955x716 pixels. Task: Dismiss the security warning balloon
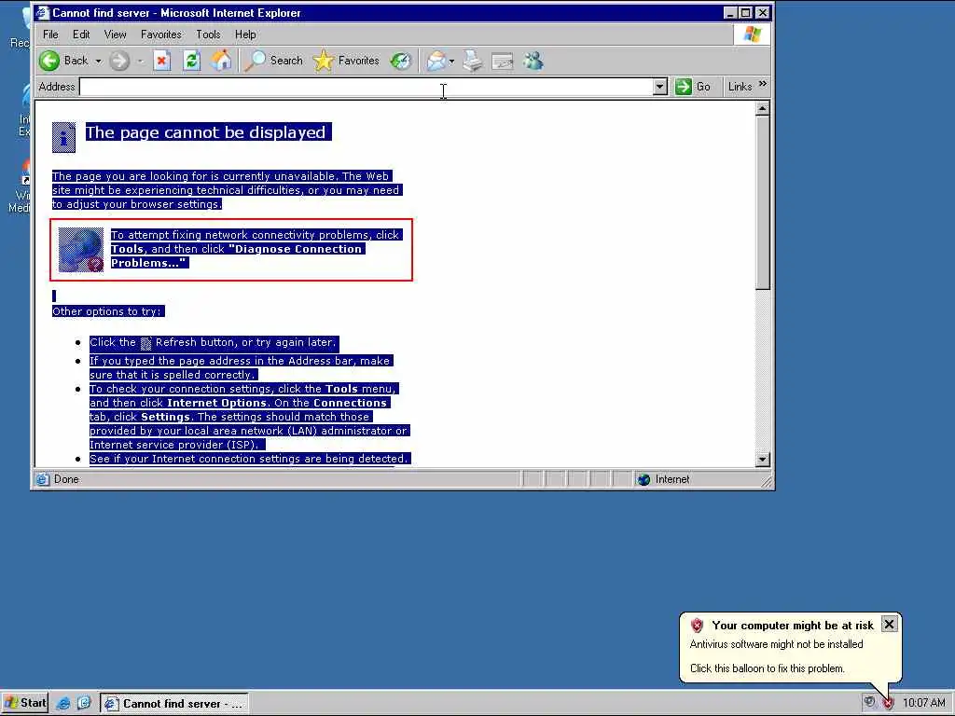point(889,624)
